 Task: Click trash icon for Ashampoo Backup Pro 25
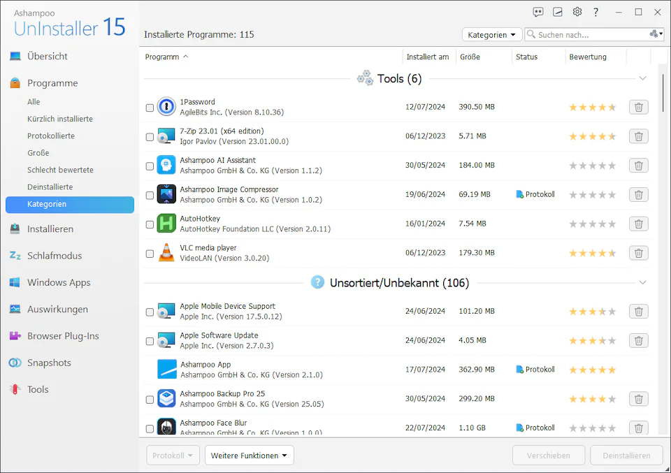[638, 399]
